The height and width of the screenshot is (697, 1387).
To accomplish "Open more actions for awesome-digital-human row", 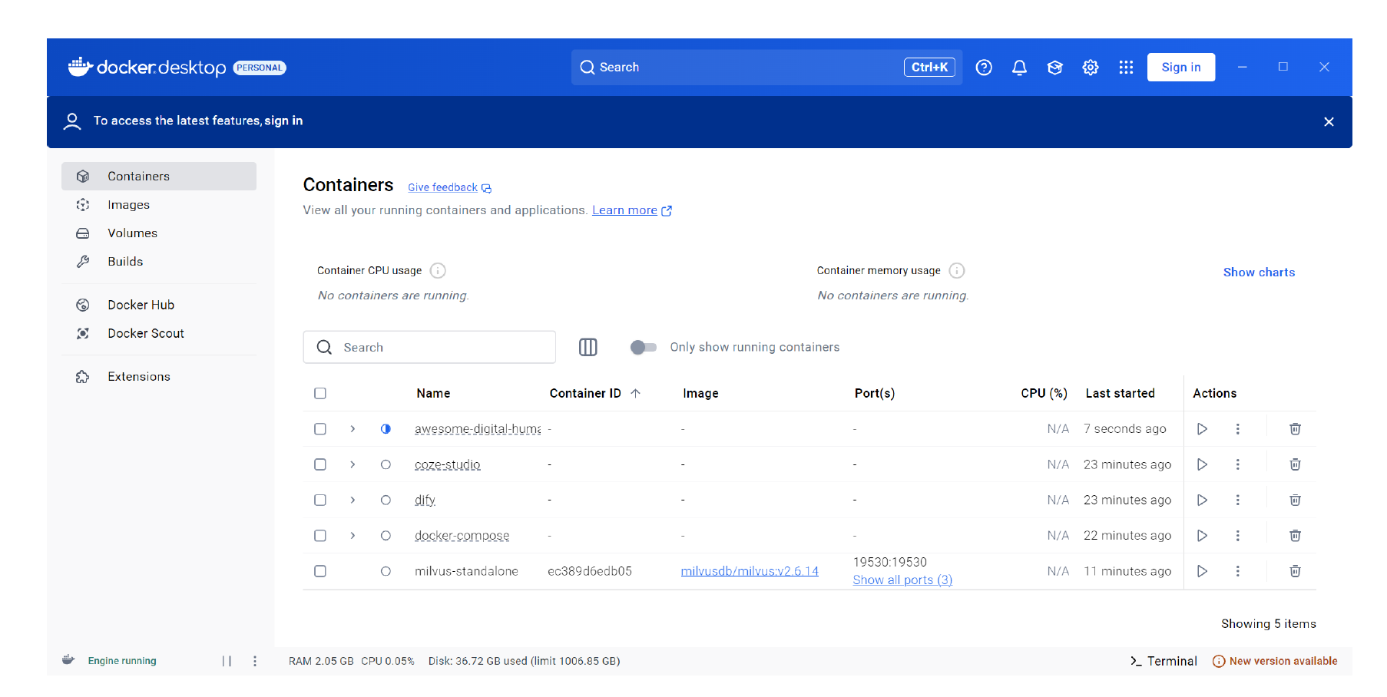I will coord(1237,429).
